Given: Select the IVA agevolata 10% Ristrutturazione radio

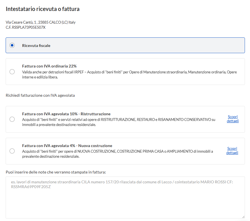Looking at the screenshot, I should tap(12, 119).
